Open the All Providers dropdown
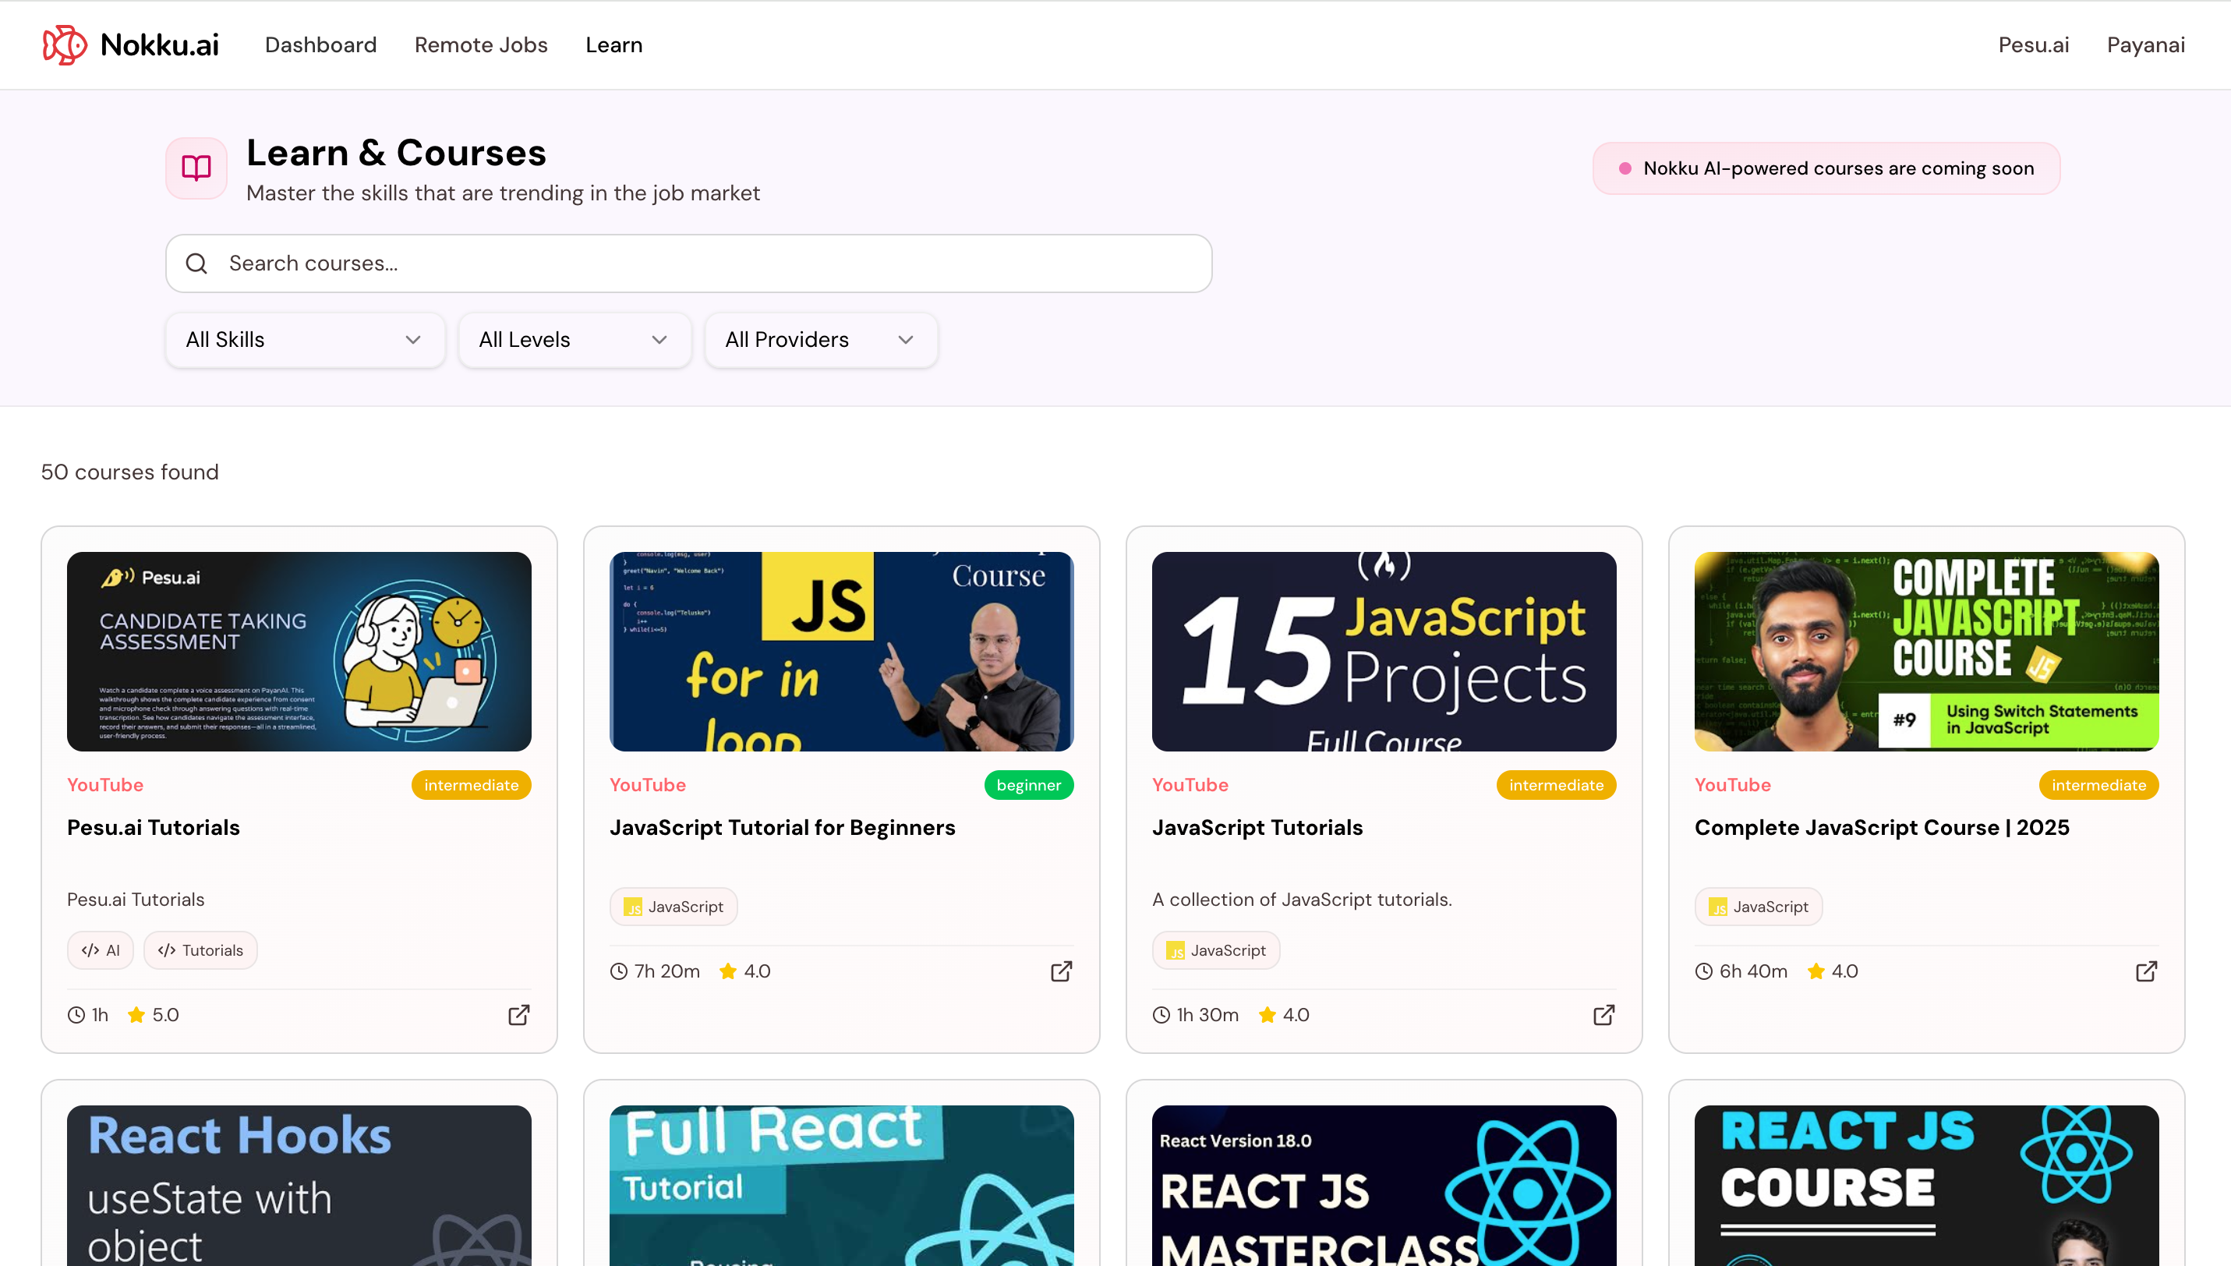This screenshot has width=2231, height=1266. pyautogui.click(x=821, y=340)
